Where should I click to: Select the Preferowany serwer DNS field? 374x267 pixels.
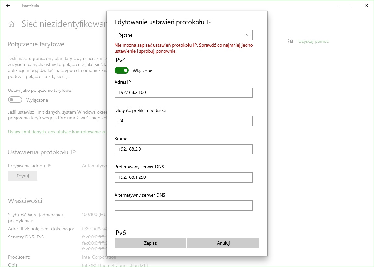(x=184, y=177)
